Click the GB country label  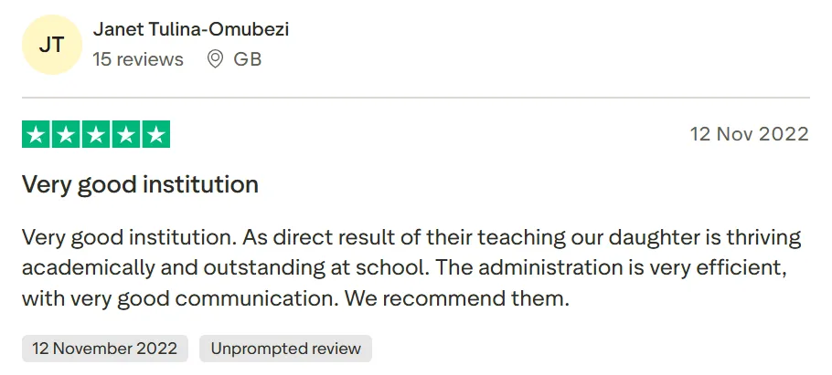point(248,59)
